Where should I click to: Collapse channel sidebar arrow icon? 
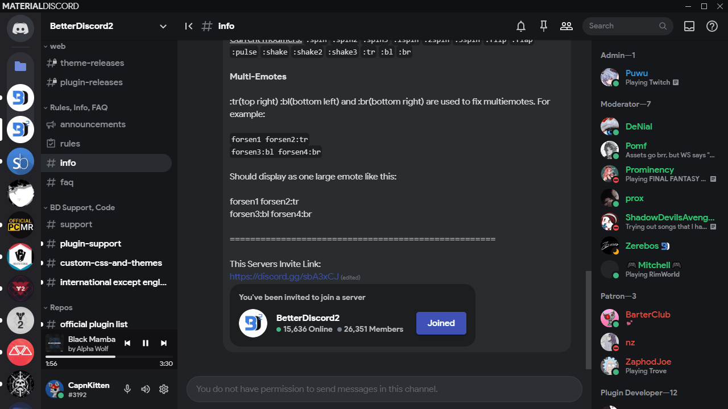point(189,26)
